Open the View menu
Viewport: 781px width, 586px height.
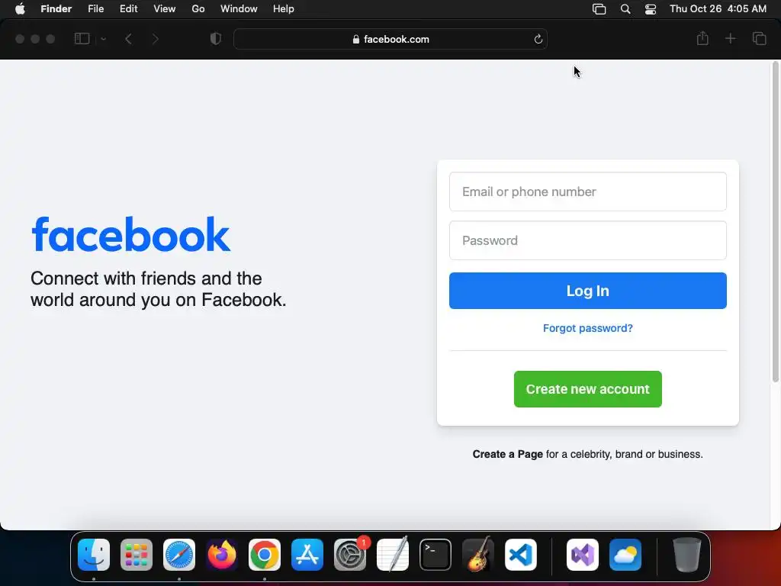165,9
